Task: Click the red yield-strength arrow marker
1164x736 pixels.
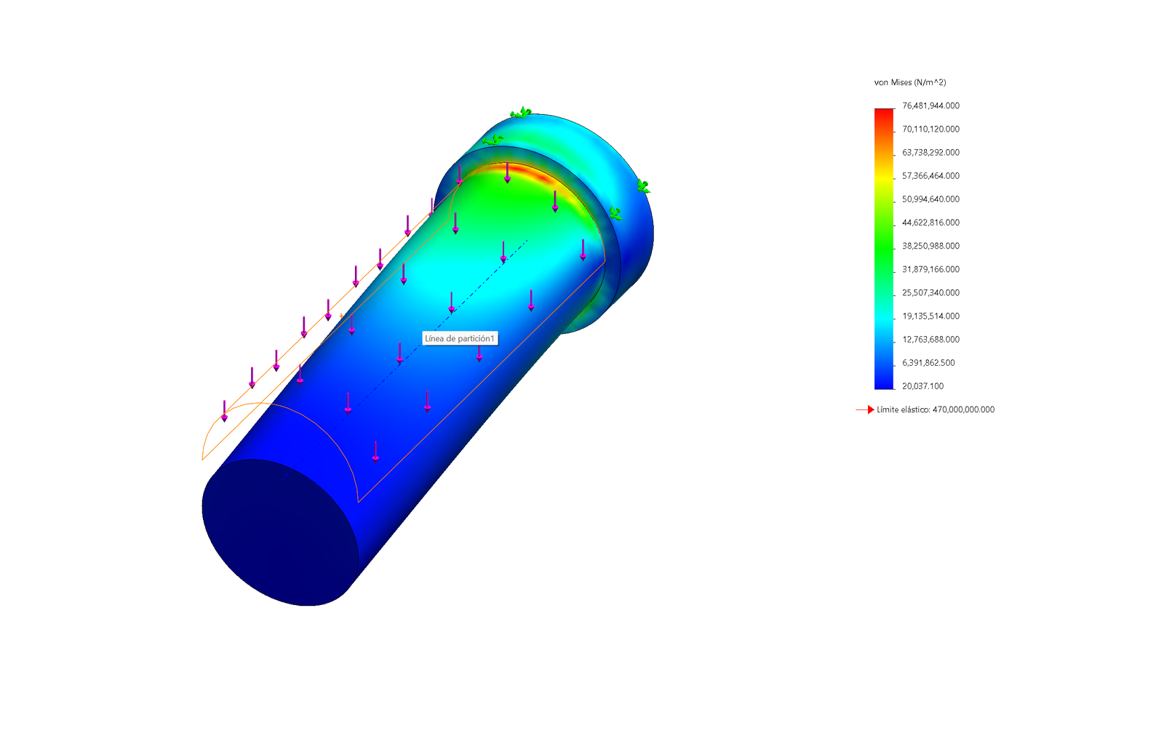Action: click(866, 409)
